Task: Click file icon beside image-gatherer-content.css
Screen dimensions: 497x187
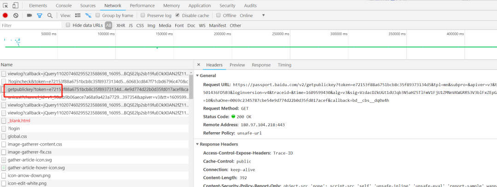Action: (4, 144)
